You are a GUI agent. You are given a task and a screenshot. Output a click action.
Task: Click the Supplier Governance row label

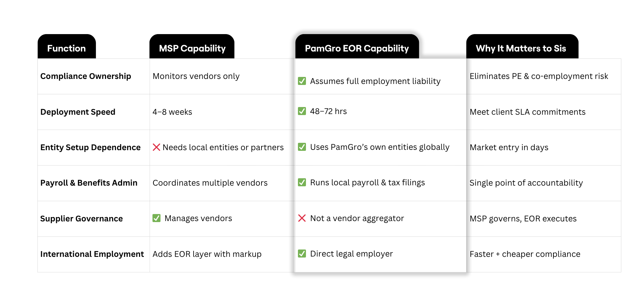[x=82, y=219]
